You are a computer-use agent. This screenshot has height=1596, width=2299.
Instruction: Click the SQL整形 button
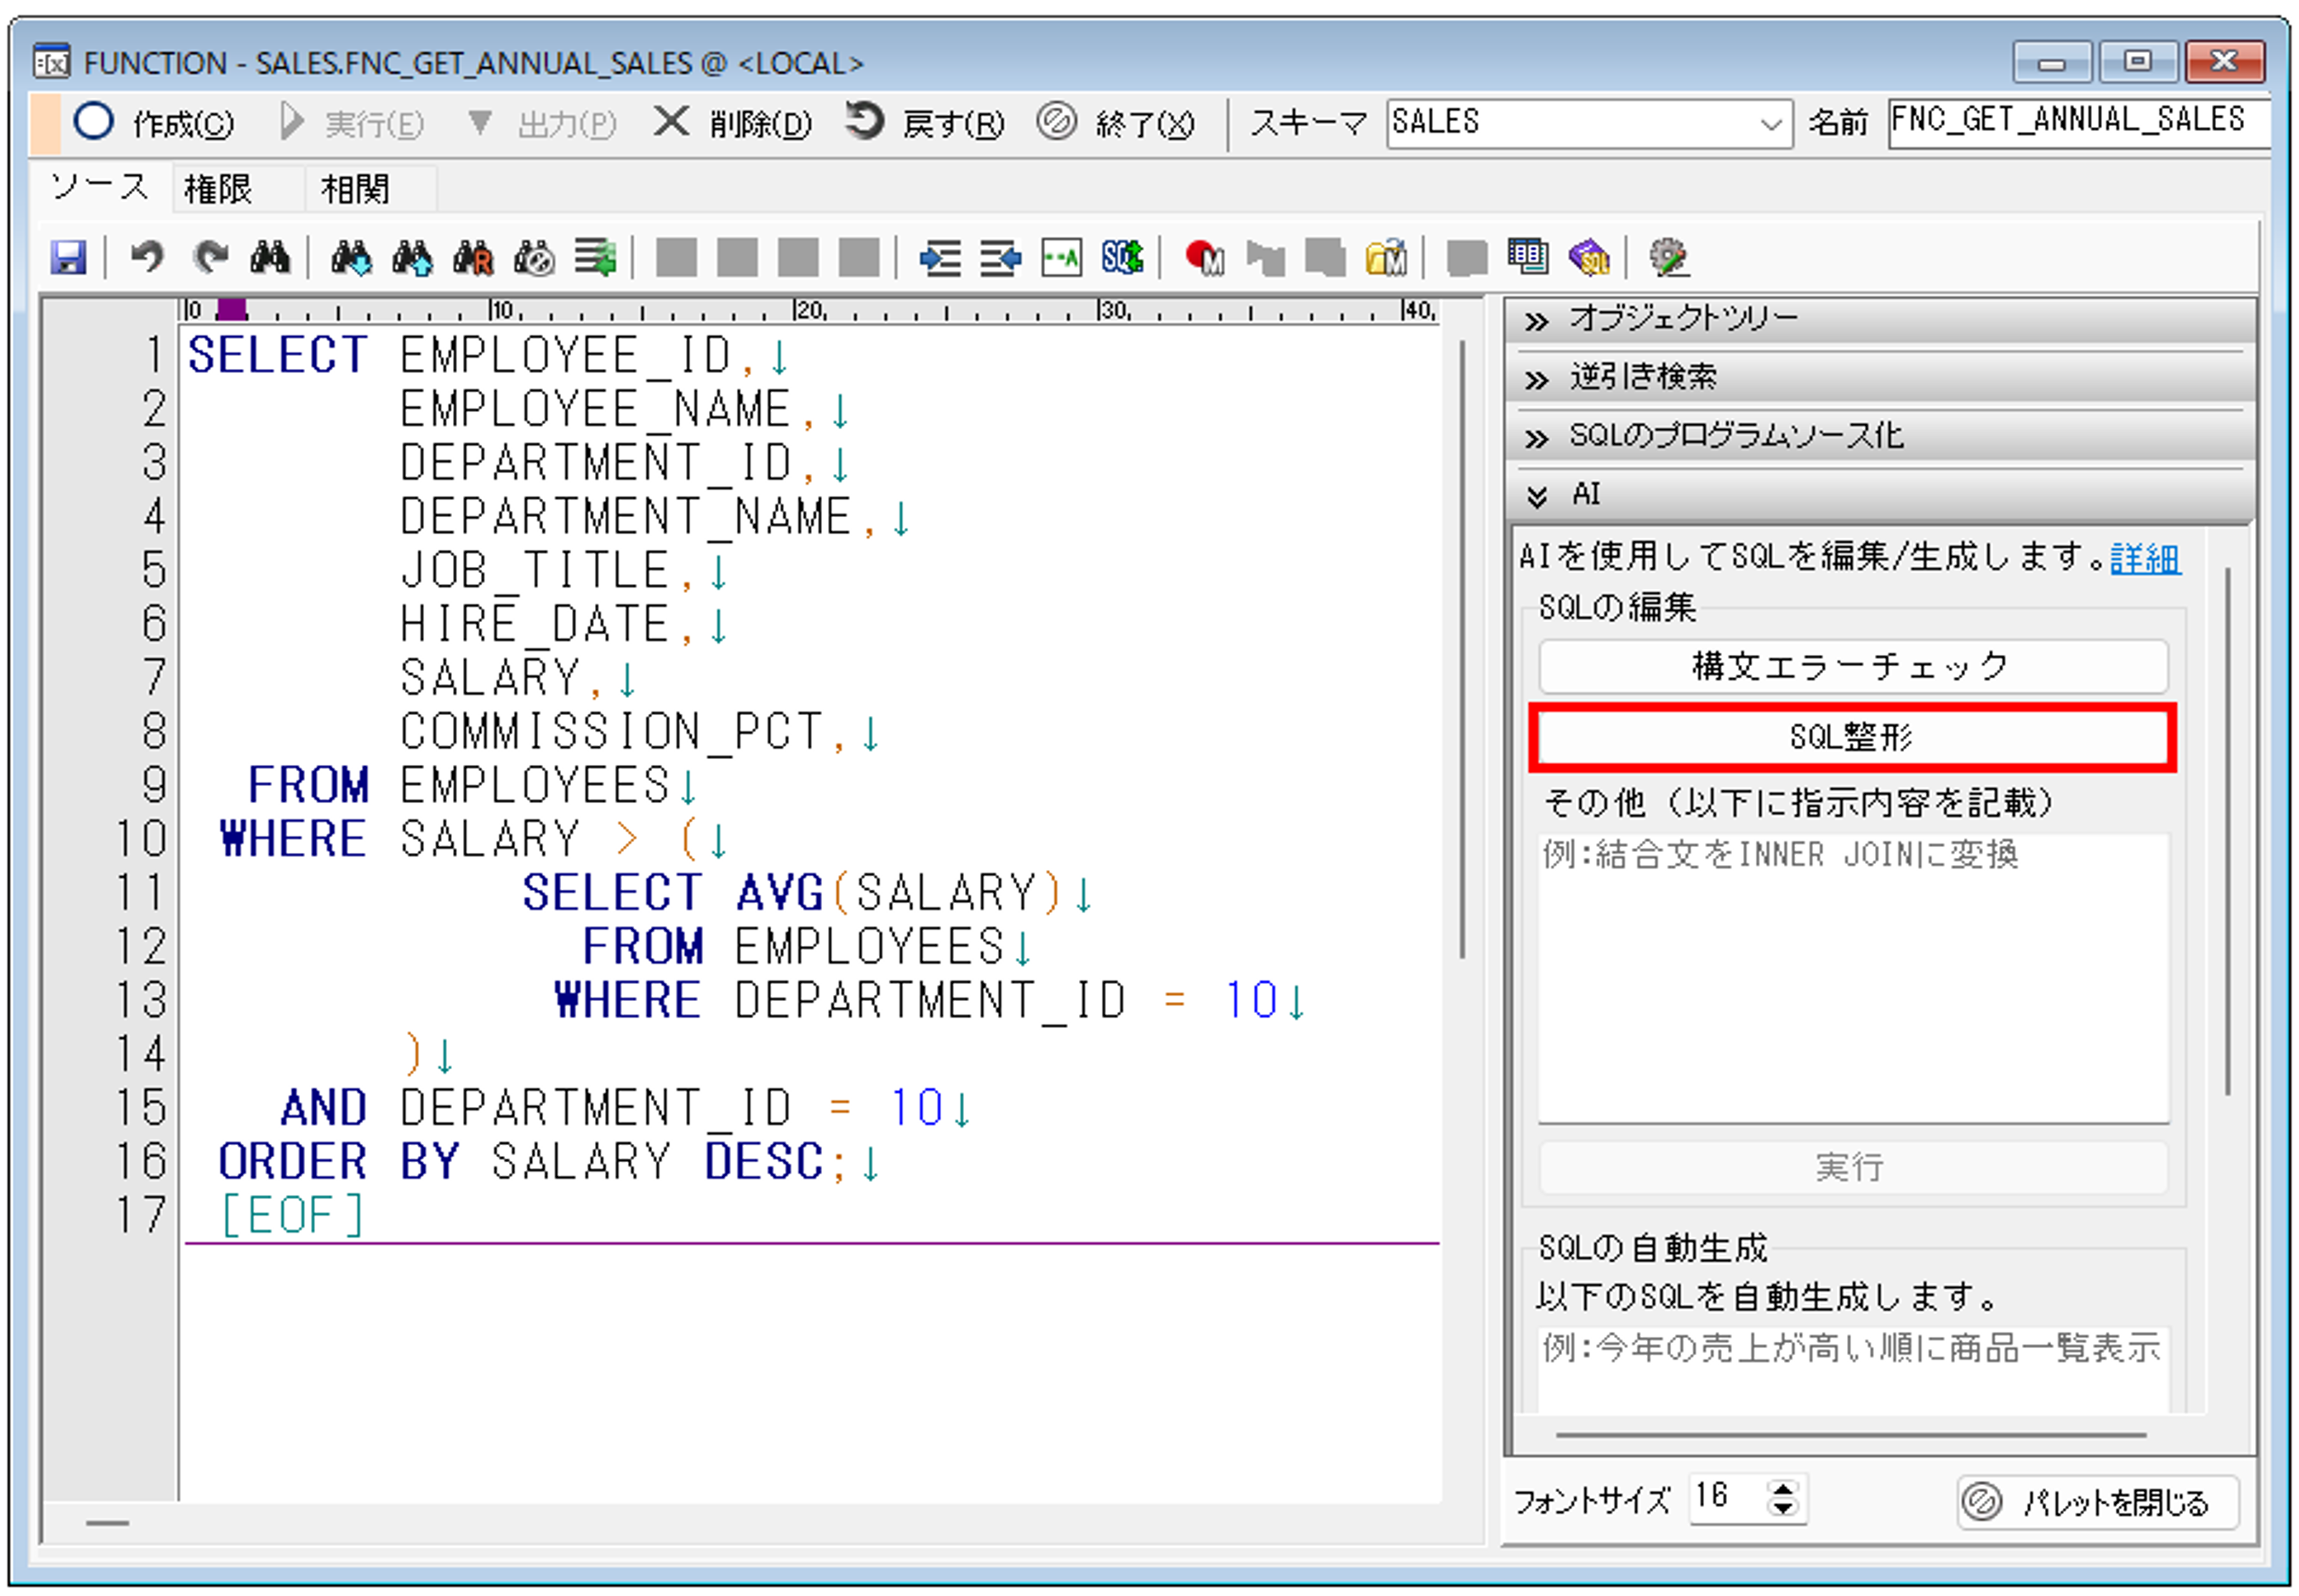point(1851,738)
